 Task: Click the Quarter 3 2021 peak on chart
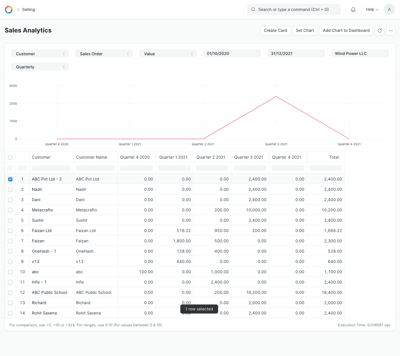tap(276, 97)
